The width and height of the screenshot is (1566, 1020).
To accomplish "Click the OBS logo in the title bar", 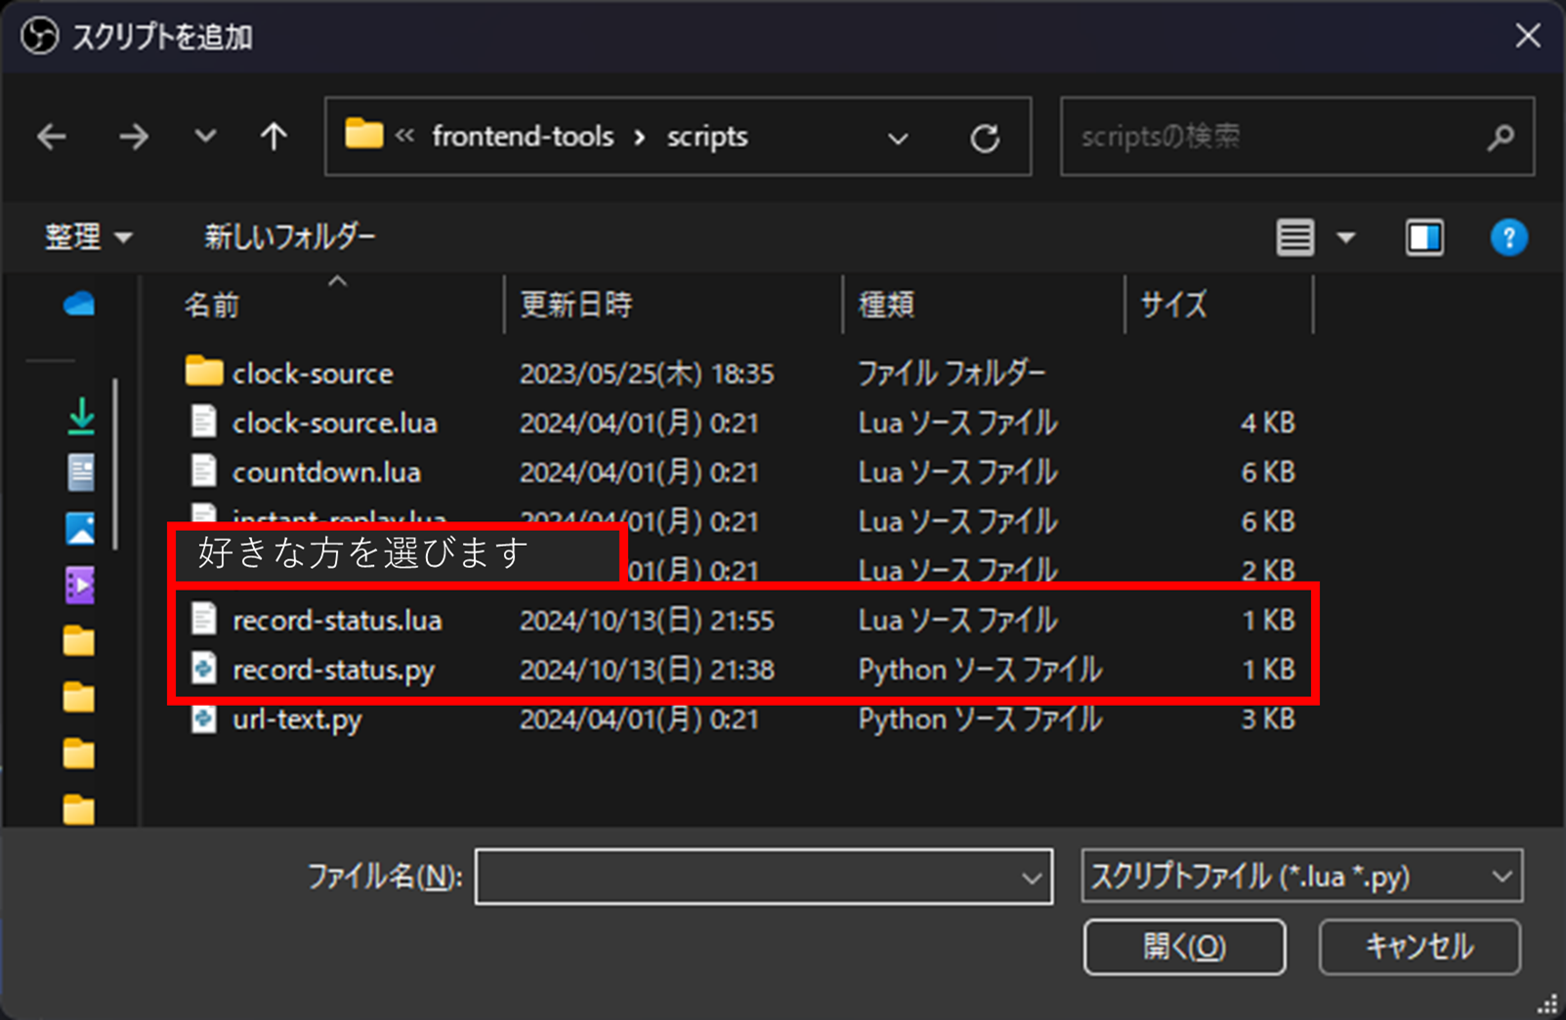I will click(x=39, y=37).
